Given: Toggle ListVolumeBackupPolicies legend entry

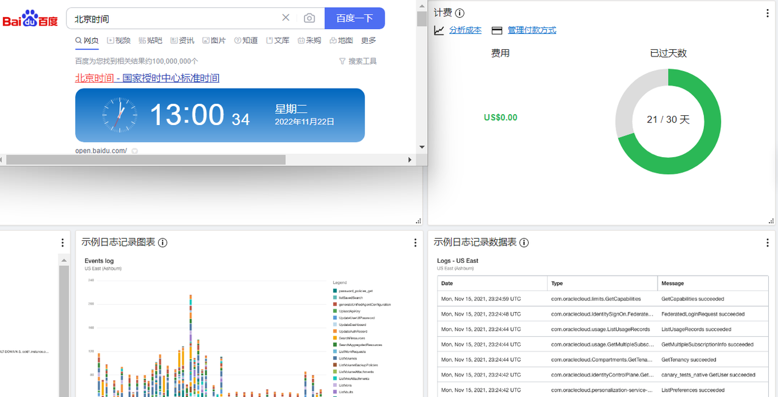Looking at the screenshot, I should click(x=356, y=365).
